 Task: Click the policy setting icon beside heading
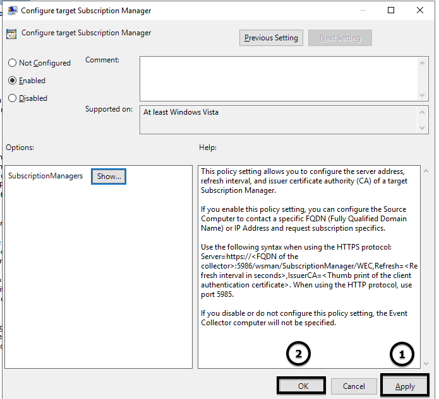point(11,34)
